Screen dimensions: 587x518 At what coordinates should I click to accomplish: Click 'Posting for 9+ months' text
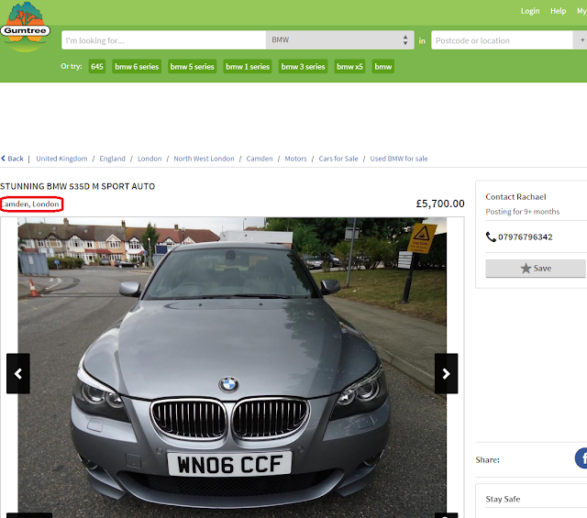(523, 212)
